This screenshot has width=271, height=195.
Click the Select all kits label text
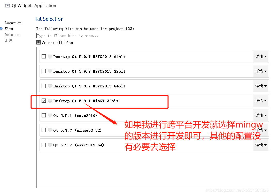coord(57,43)
